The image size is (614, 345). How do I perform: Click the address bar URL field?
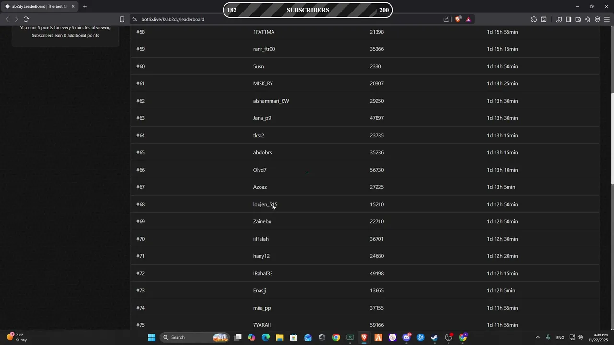[x=288, y=19]
